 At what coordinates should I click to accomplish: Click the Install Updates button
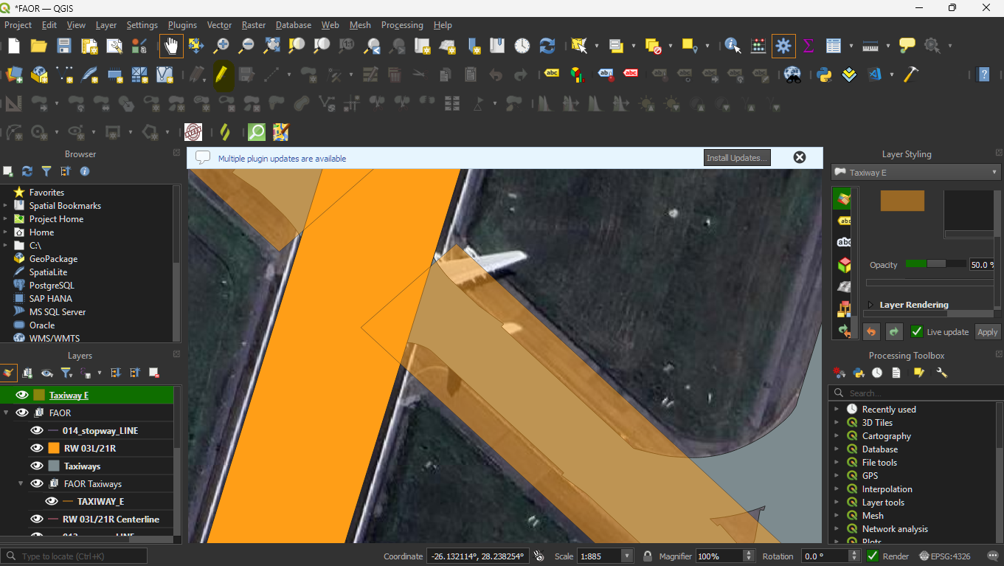click(737, 158)
